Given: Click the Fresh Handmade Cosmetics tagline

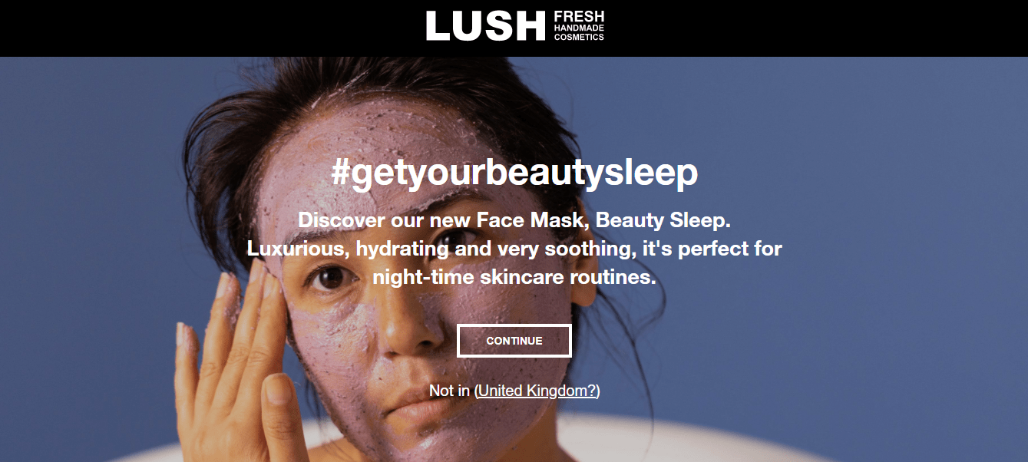Looking at the screenshot, I should (x=579, y=25).
